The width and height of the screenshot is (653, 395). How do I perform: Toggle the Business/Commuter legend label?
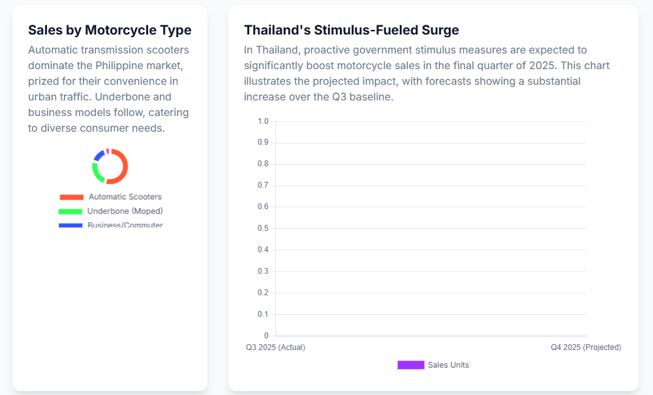pos(125,225)
